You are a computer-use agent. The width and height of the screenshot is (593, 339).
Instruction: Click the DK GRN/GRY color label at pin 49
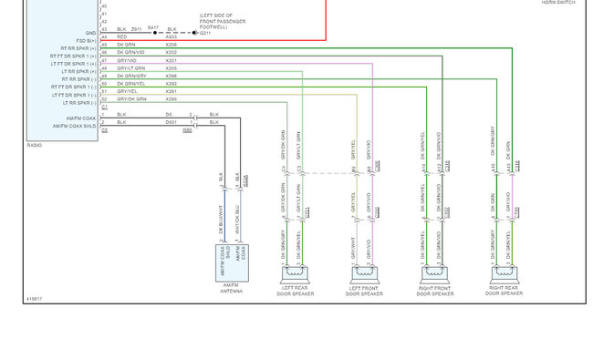pos(131,76)
